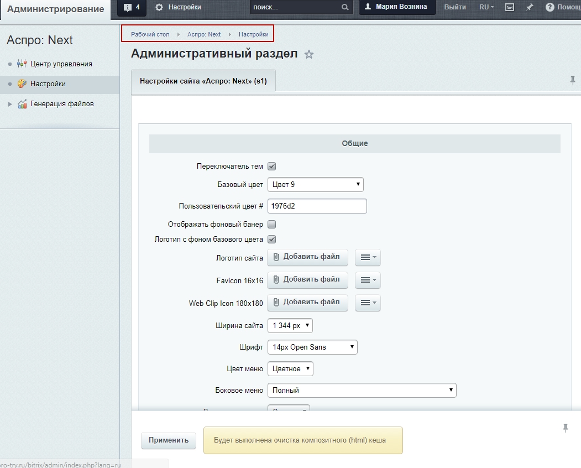Click the Общие section header
The height and width of the screenshot is (468, 581).
click(354, 143)
